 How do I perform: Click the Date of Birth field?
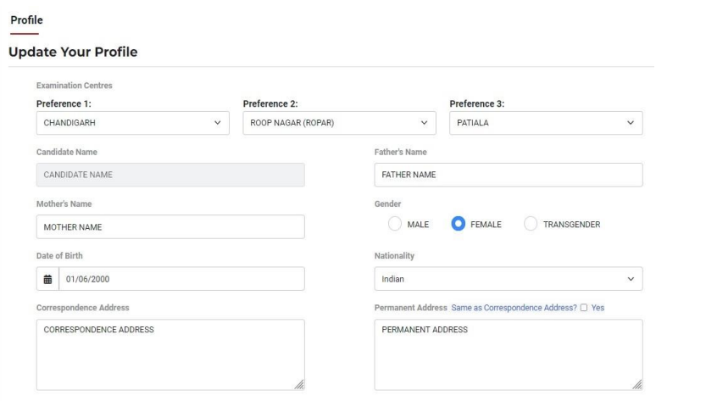click(x=182, y=279)
